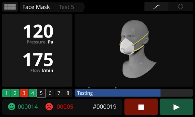This screenshot has width=195, height=117.
Task: Select test slot 8
Action: pyautogui.click(x=68, y=93)
